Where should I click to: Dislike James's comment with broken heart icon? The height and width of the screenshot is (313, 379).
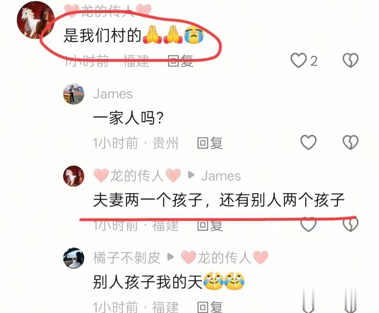(351, 142)
